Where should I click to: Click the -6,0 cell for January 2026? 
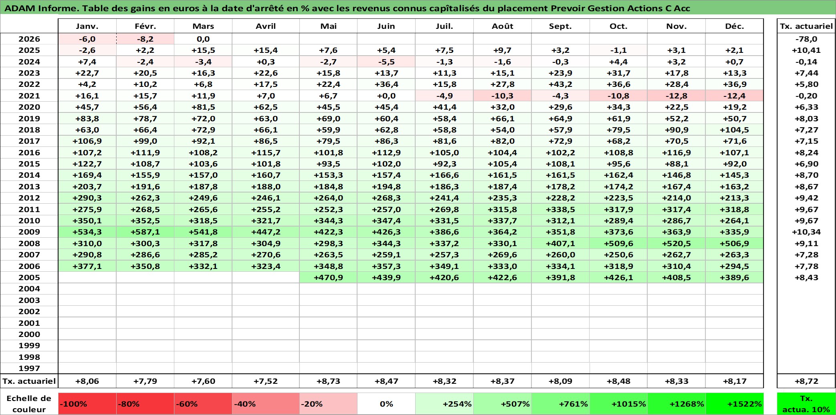coord(87,39)
